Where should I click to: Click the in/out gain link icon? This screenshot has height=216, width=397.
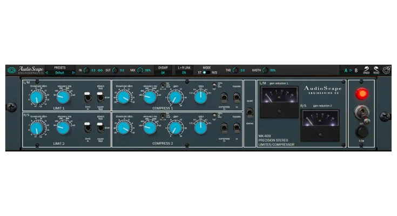pyautogui.click(x=100, y=70)
